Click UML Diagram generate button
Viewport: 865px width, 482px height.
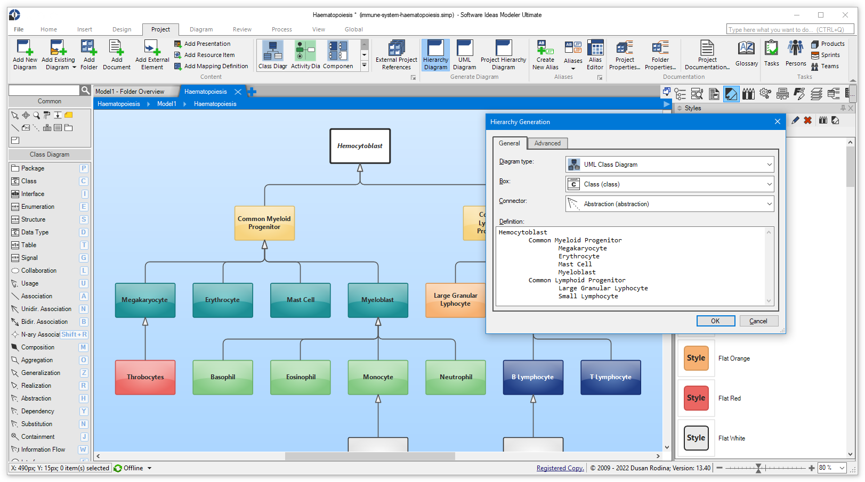tap(464, 55)
